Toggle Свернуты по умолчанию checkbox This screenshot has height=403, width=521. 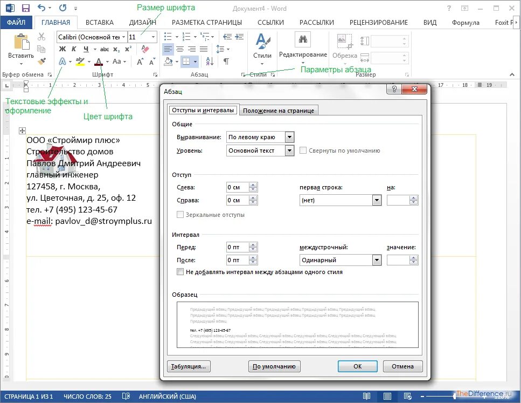click(x=303, y=151)
